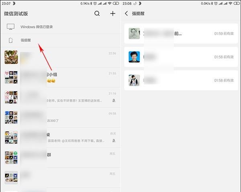The height and width of the screenshot is (192, 241).
Task: Open search with the magnifier icon
Action: tap(97, 14)
